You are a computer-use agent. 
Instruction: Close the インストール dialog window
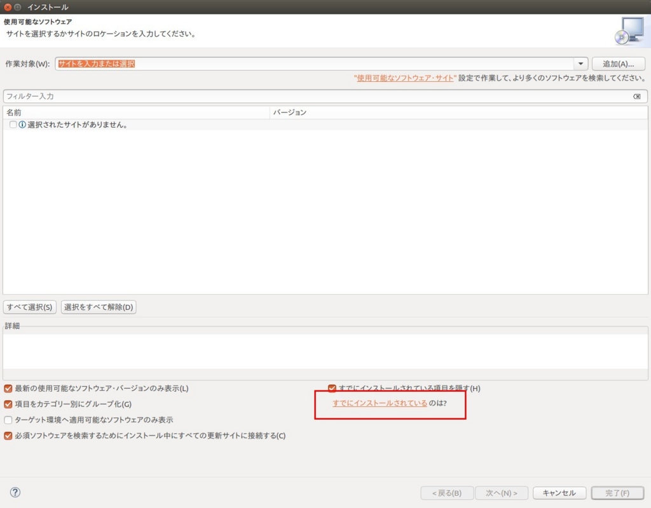8,7
